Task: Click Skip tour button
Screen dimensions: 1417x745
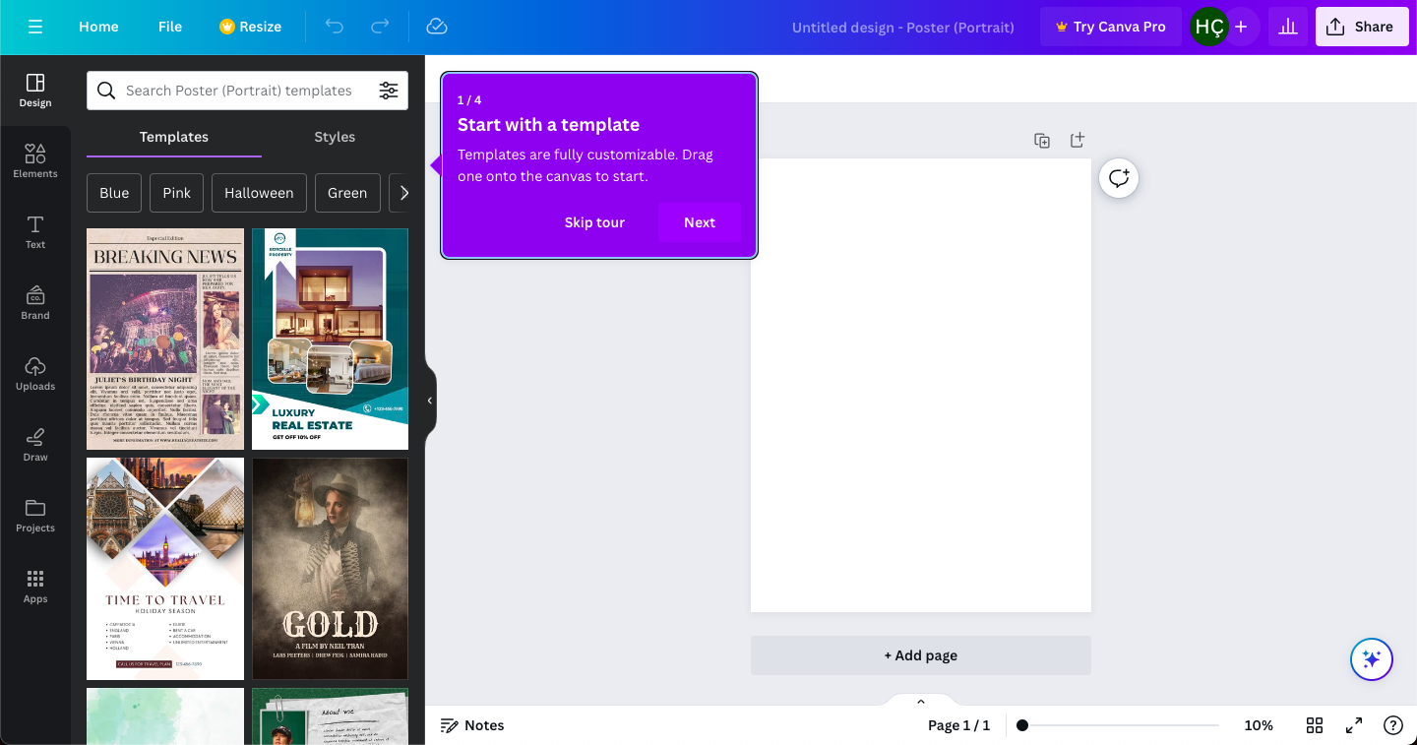Action: click(x=594, y=222)
